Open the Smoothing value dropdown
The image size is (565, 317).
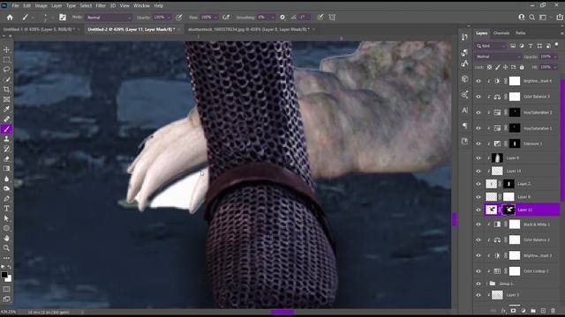point(273,18)
